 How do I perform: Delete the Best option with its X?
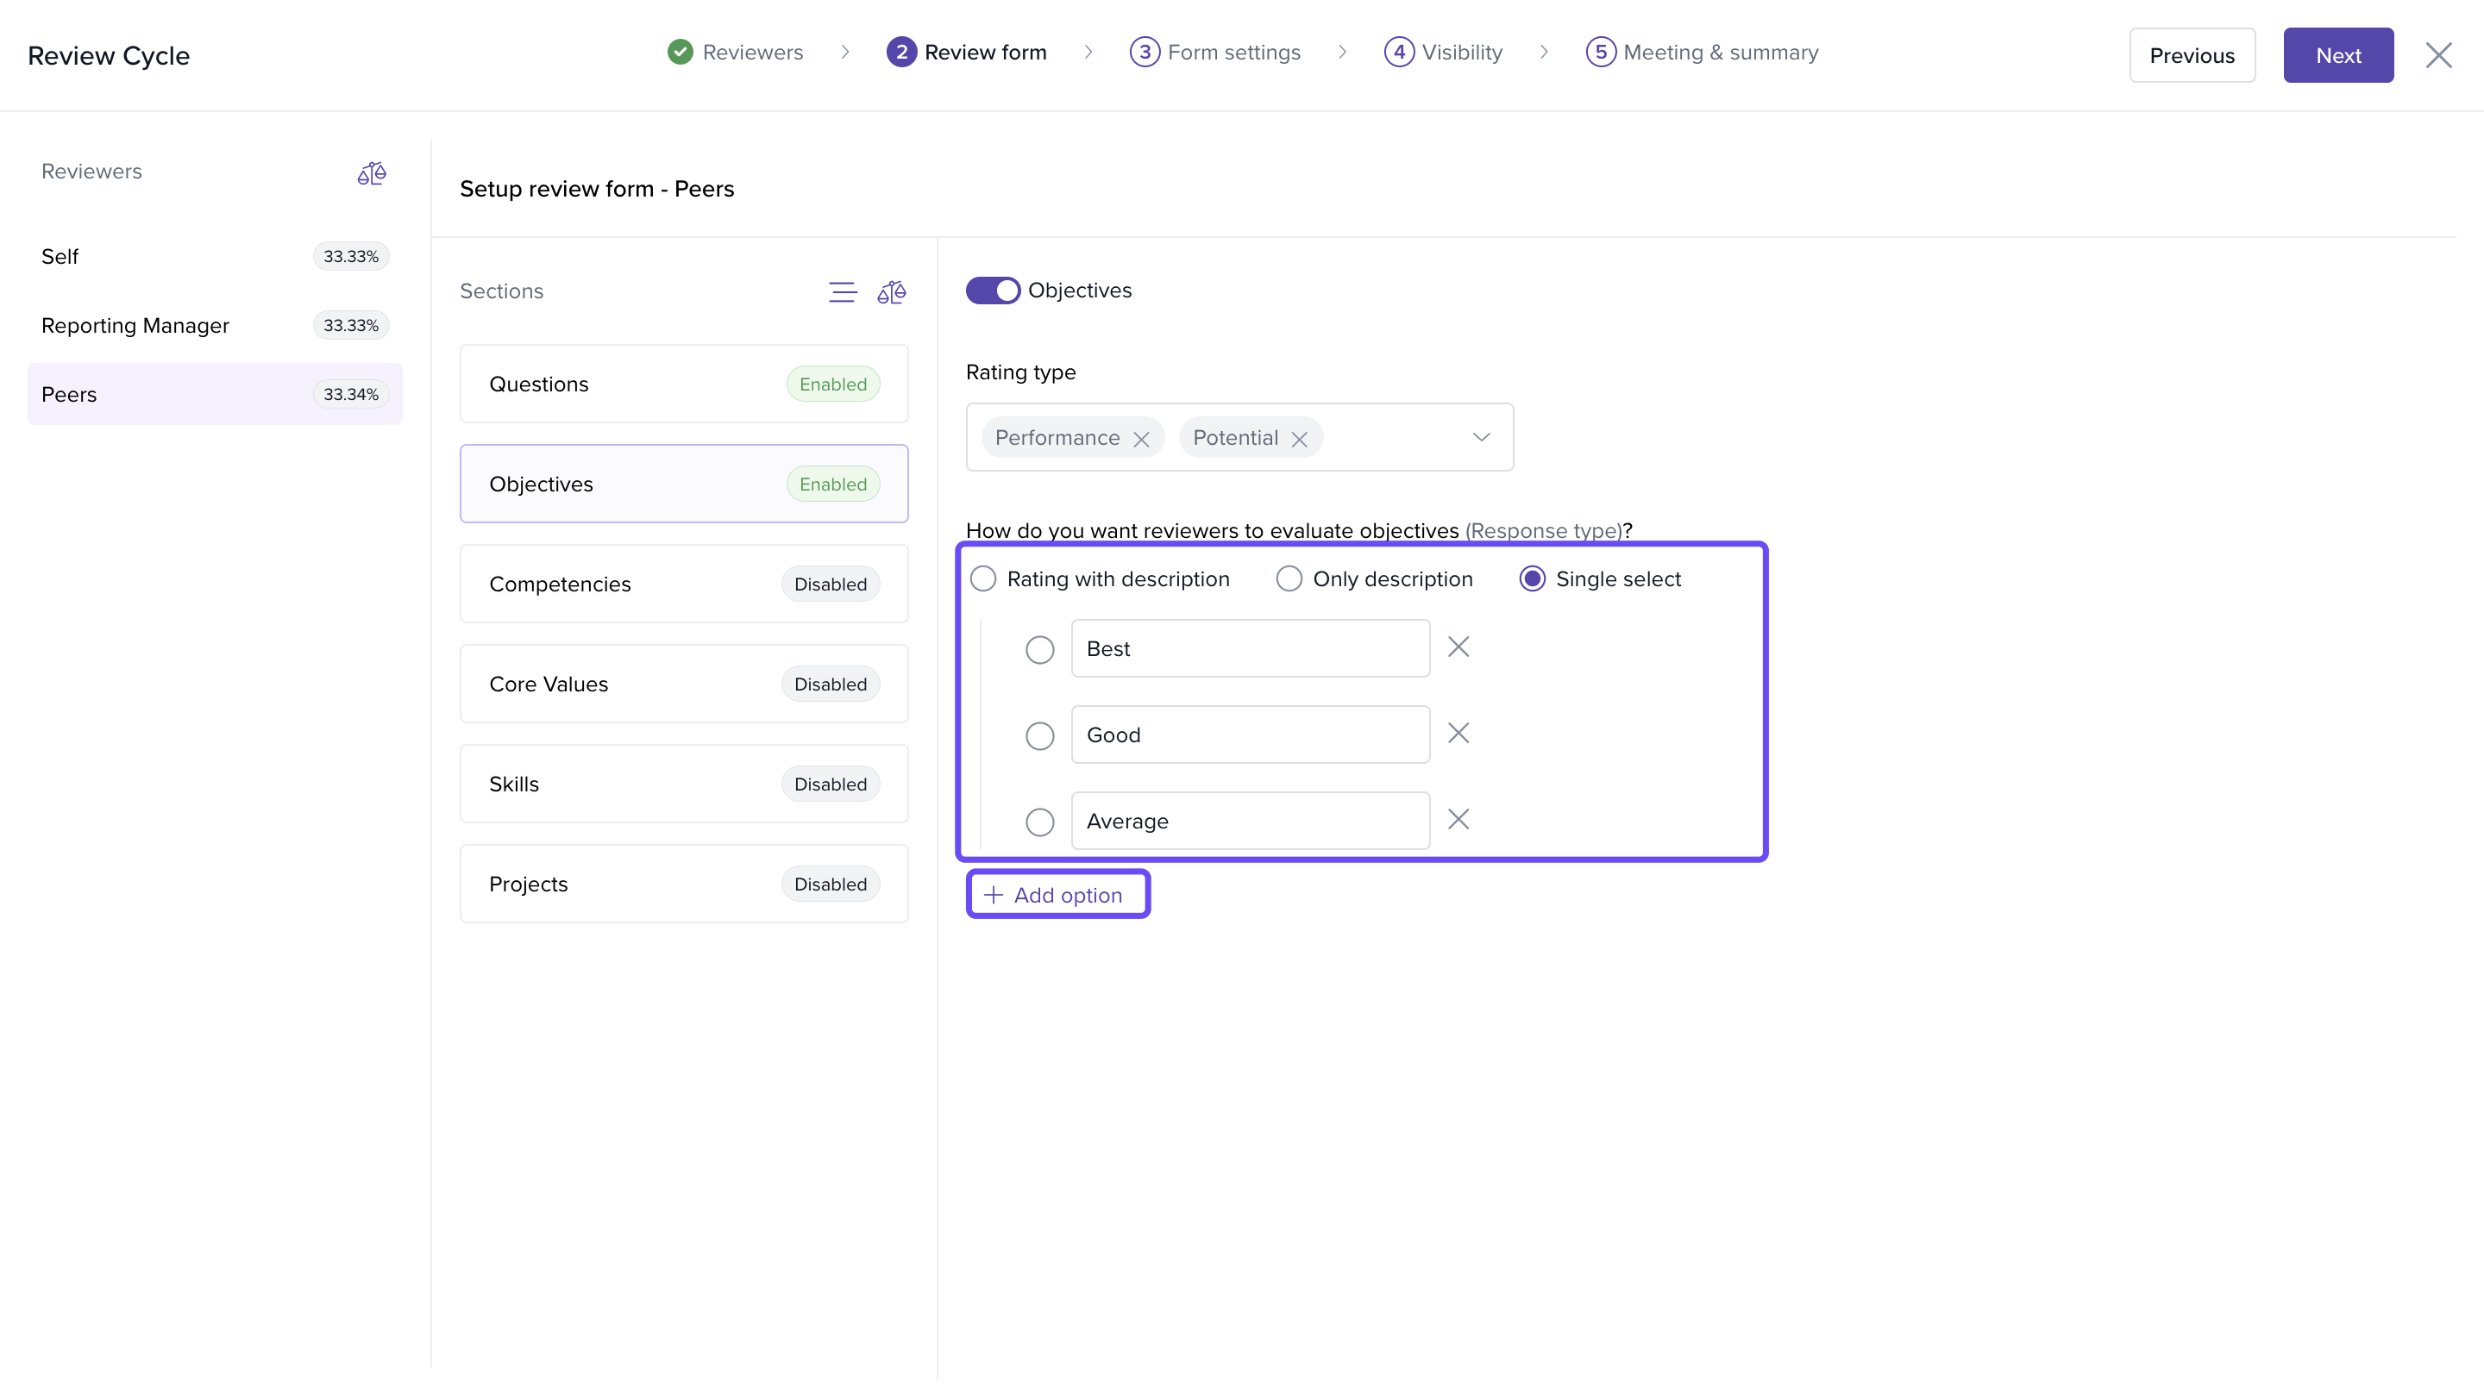1458,647
